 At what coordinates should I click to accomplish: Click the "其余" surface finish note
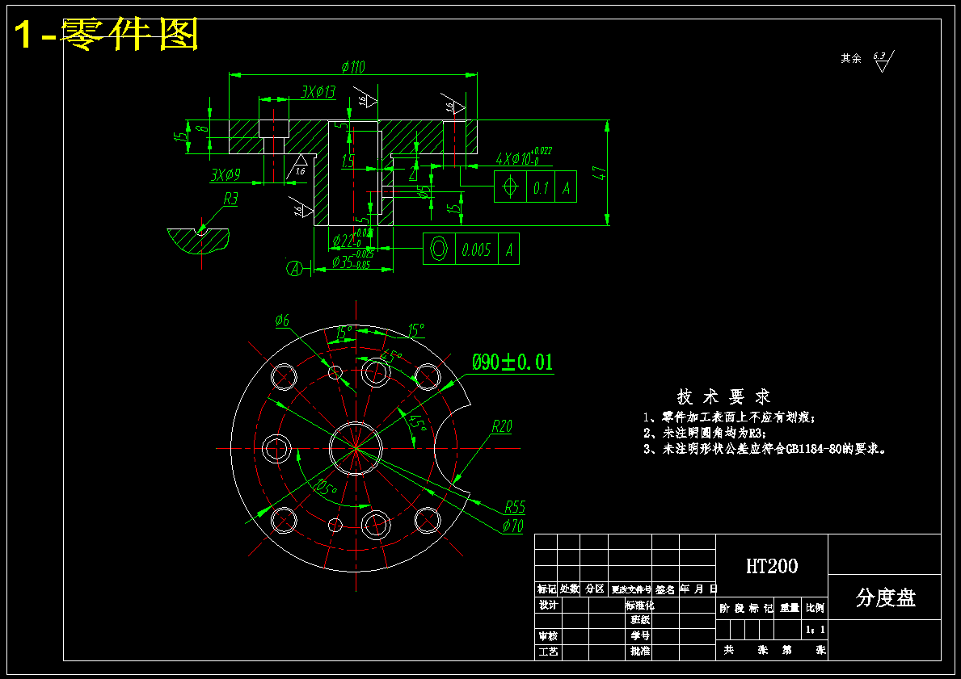click(x=851, y=58)
